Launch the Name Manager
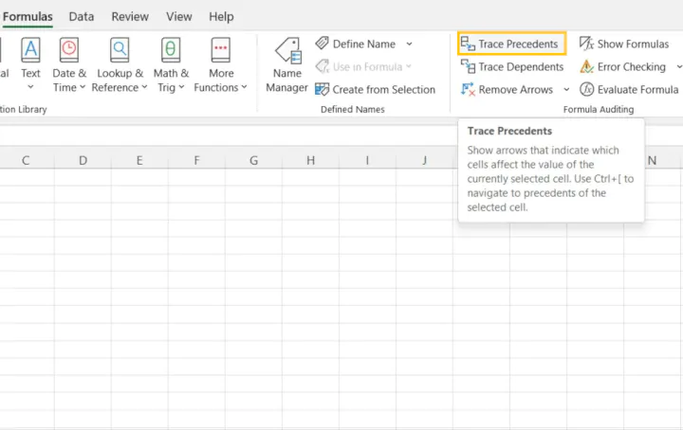This screenshot has height=430, width=683. (x=287, y=65)
